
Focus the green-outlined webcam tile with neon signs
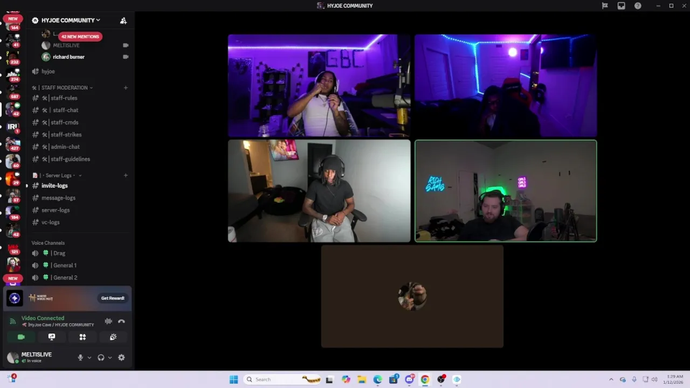click(x=506, y=191)
